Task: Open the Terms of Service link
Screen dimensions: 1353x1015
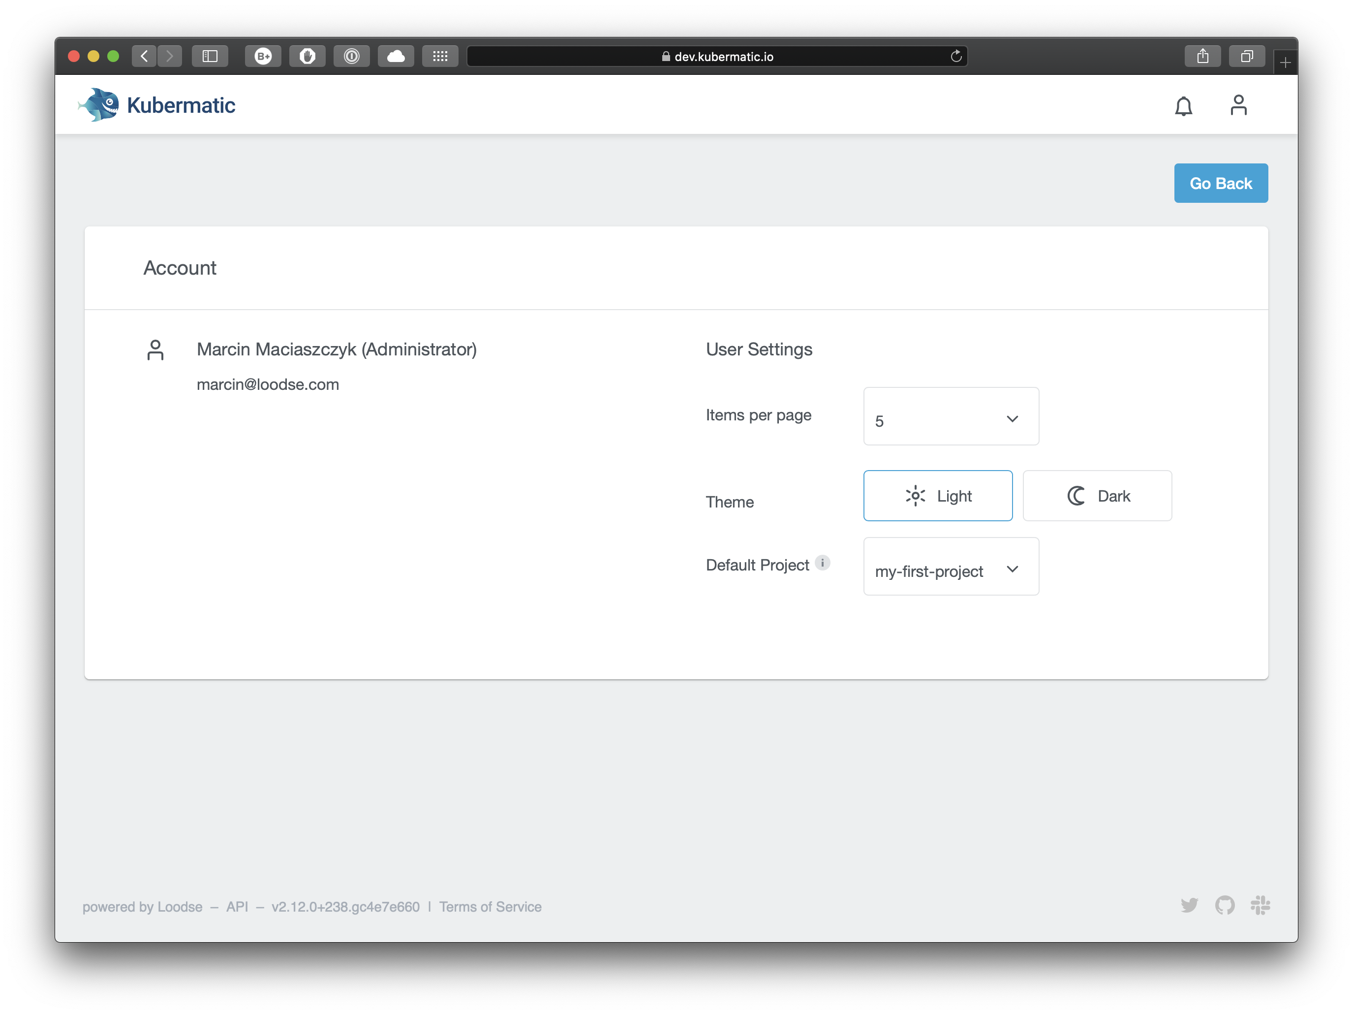Action: 490,906
